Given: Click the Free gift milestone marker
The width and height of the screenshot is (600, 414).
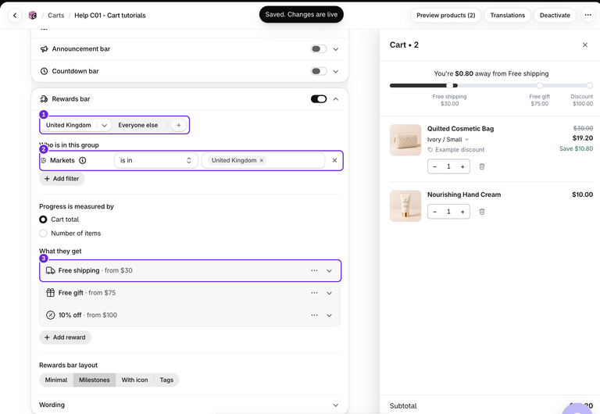Looking at the screenshot, I should tap(539, 85).
